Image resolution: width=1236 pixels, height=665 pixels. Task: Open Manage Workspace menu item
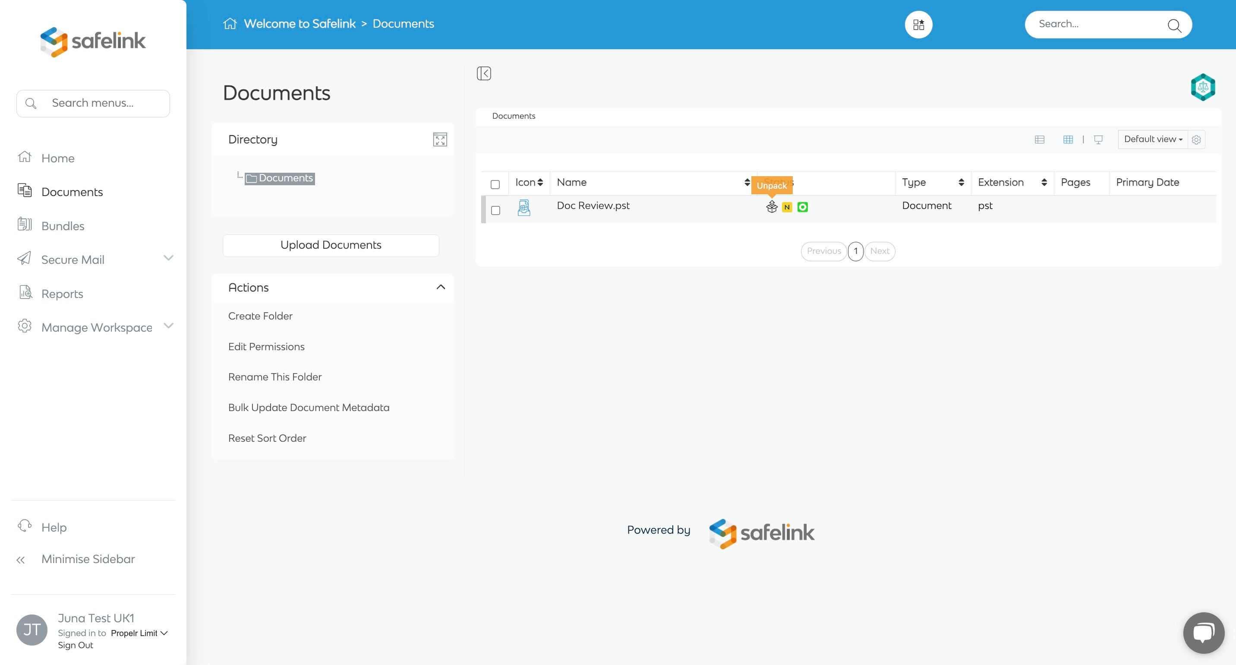[97, 327]
